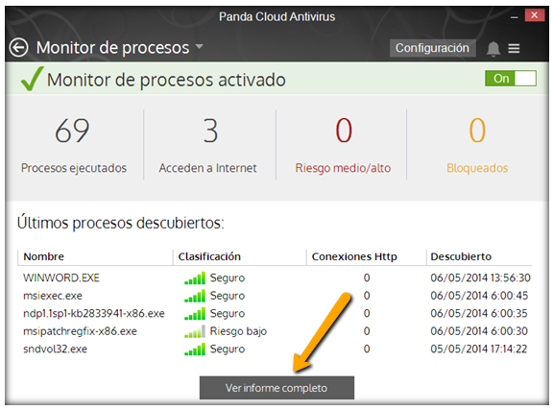The height and width of the screenshot is (410, 553).
Task: Click the 0 Bloqueados counter
Action: tap(477, 145)
